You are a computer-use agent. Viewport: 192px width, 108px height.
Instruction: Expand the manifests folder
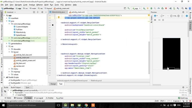coord(7,18)
